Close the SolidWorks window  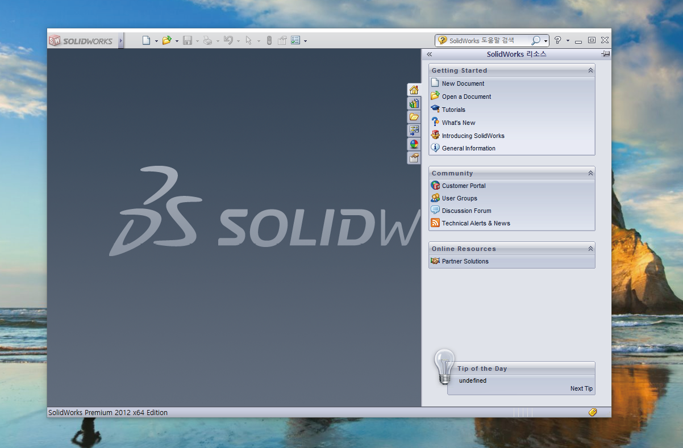click(x=605, y=40)
